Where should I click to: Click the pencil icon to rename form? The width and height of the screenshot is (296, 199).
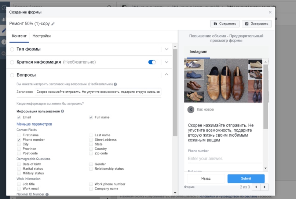[53, 24]
